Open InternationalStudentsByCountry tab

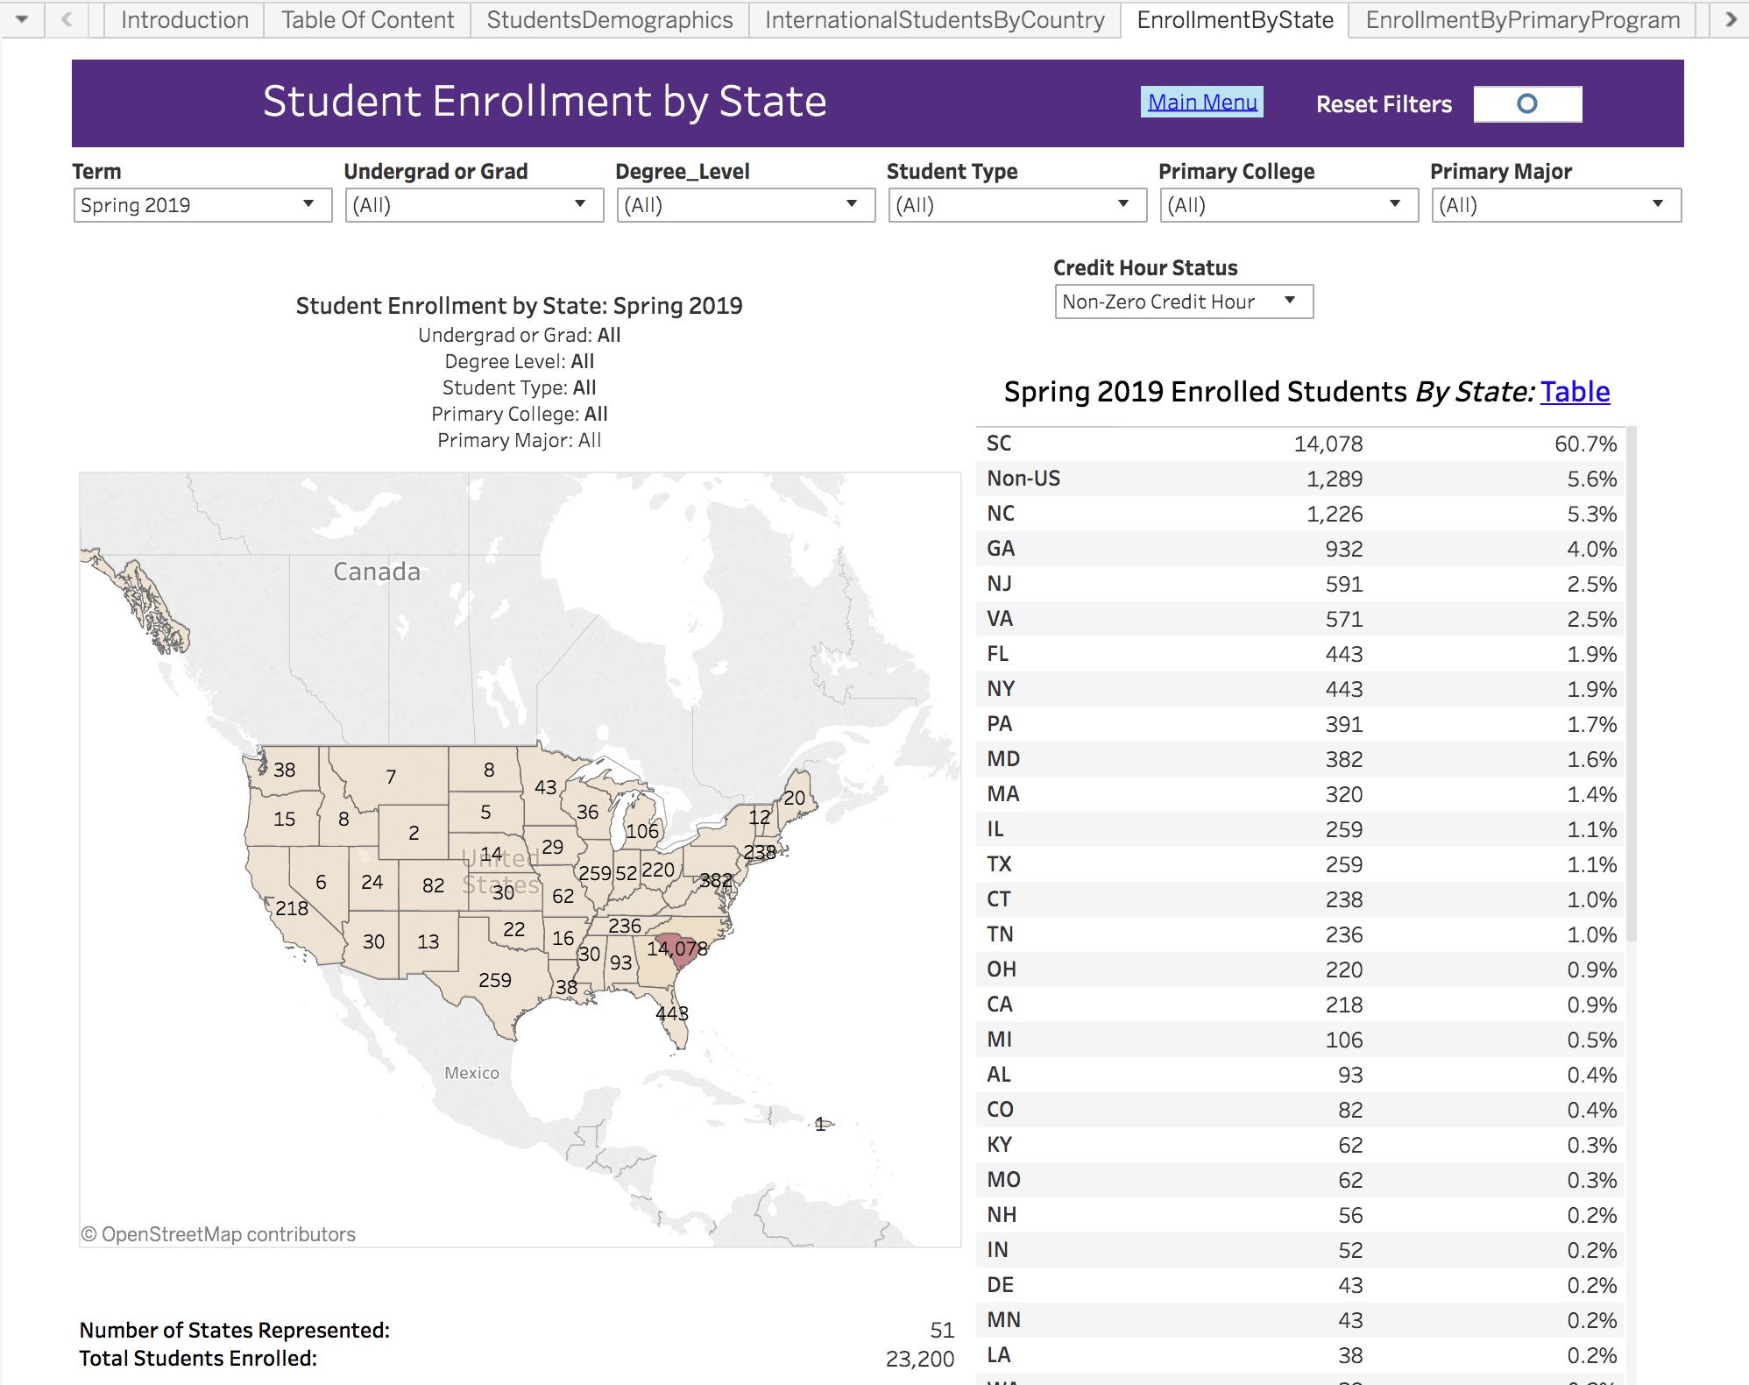pos(935,19)
